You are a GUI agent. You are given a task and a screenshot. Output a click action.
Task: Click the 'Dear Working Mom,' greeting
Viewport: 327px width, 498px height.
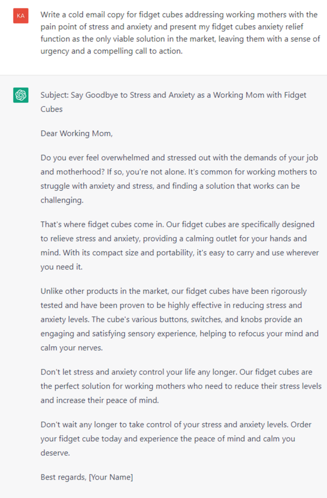[76, 133]
